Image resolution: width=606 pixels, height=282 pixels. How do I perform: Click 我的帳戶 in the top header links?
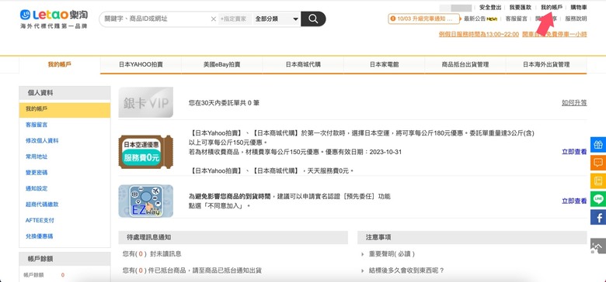(x=552, y=7)
